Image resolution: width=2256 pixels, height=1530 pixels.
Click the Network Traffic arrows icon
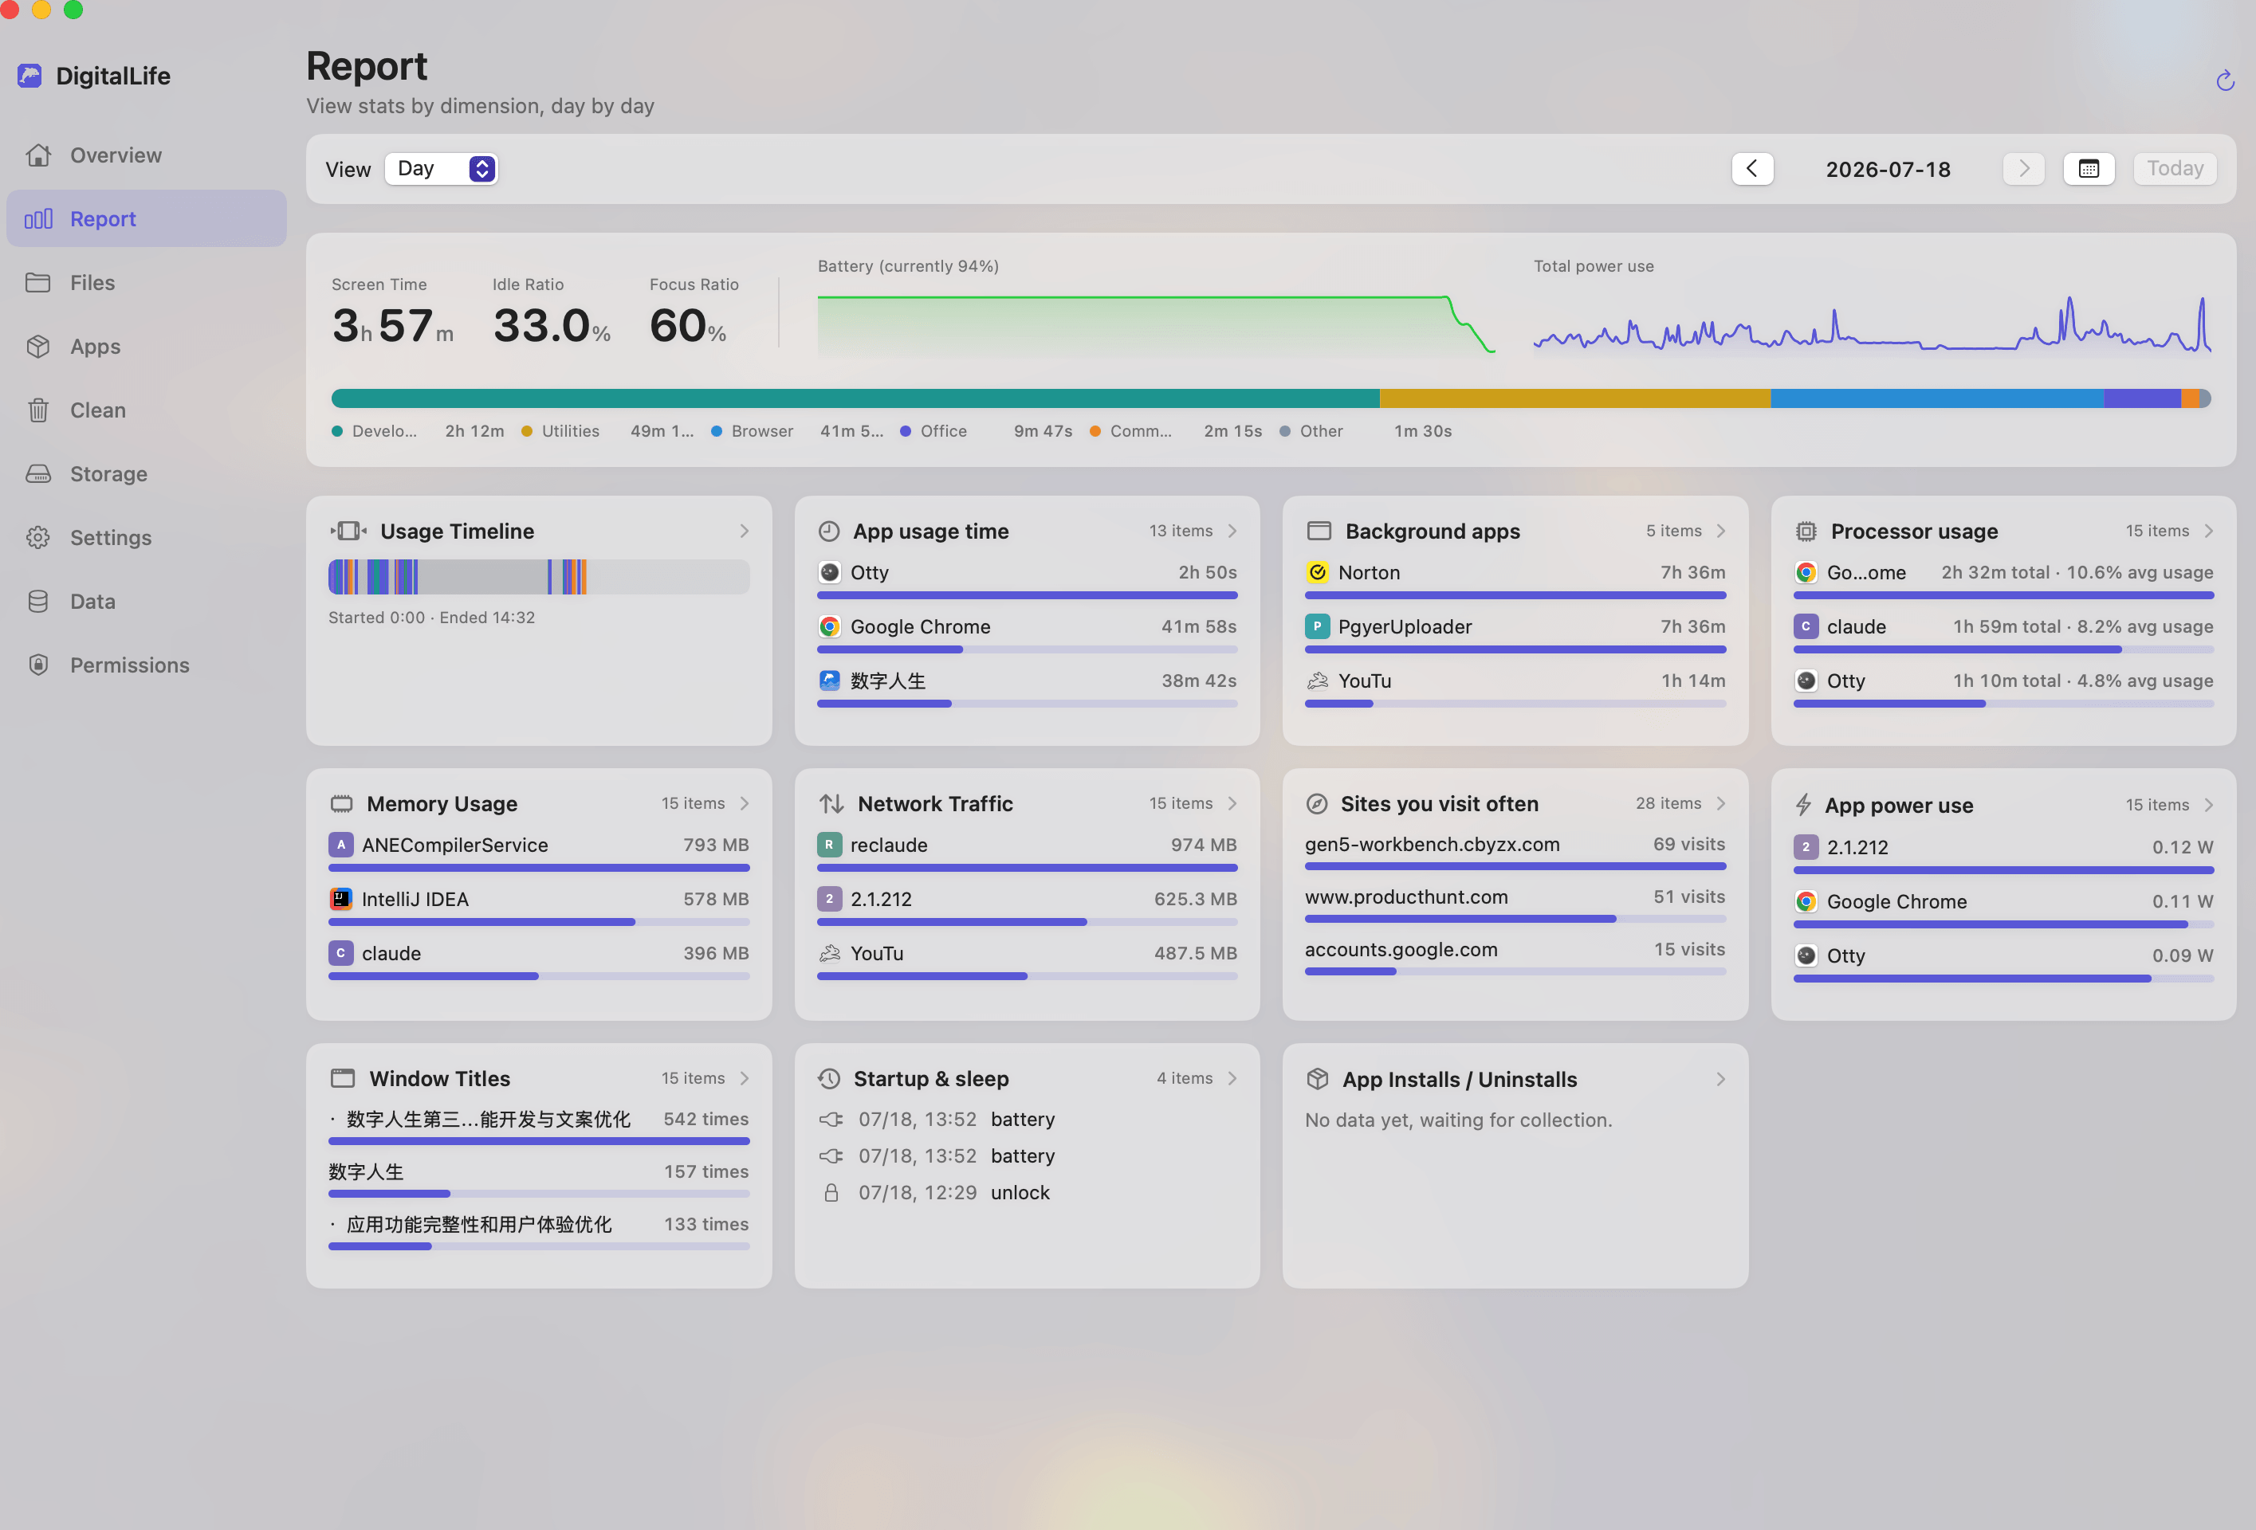click(x=831, y=803)
